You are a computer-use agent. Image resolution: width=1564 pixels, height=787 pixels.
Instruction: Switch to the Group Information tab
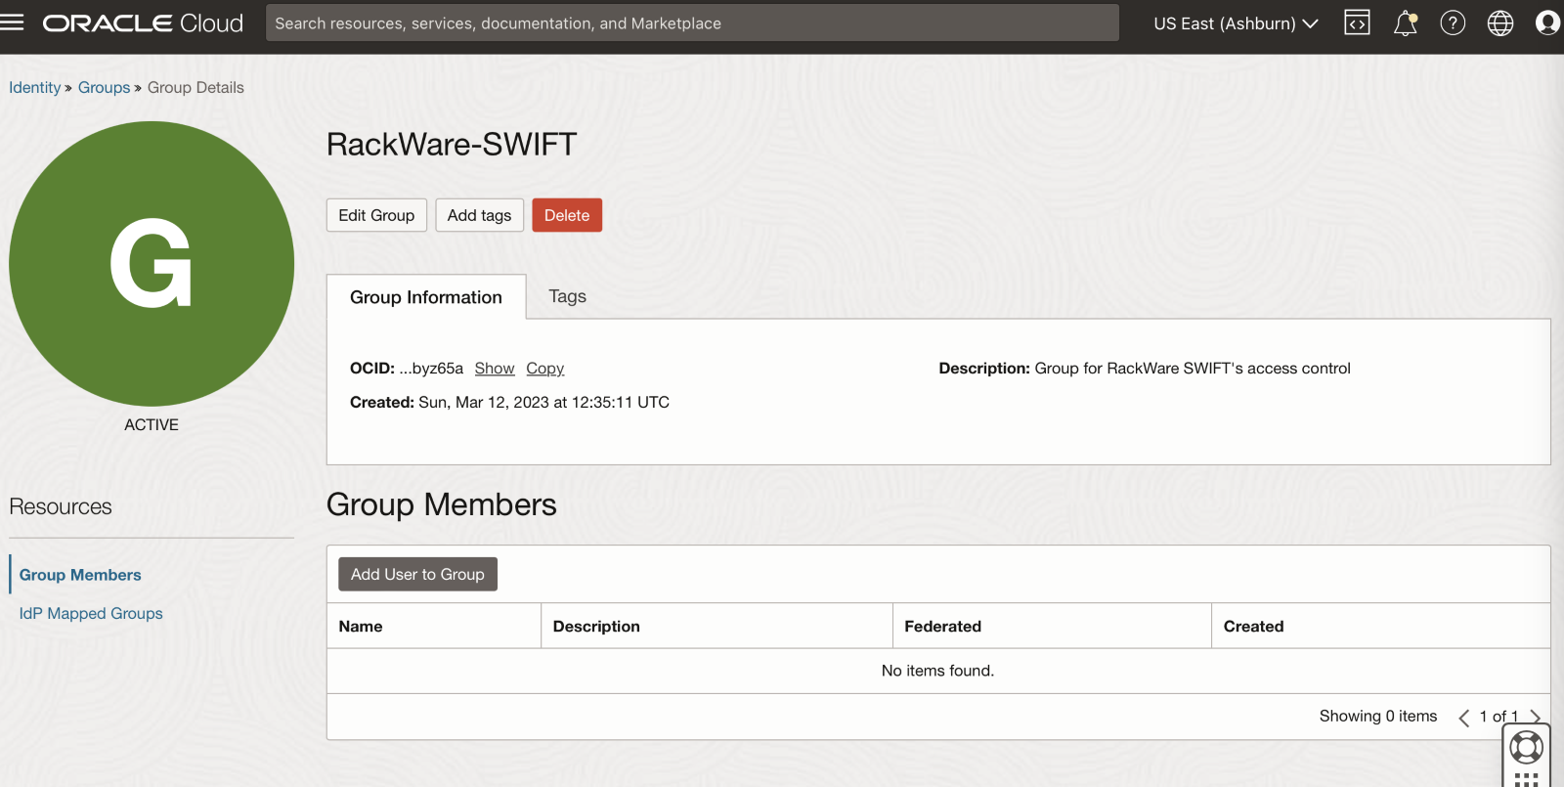426,297
